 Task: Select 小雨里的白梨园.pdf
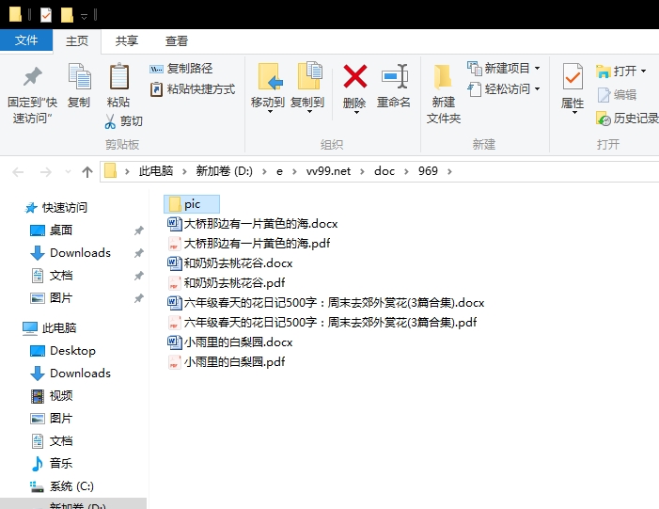(227, 362)
